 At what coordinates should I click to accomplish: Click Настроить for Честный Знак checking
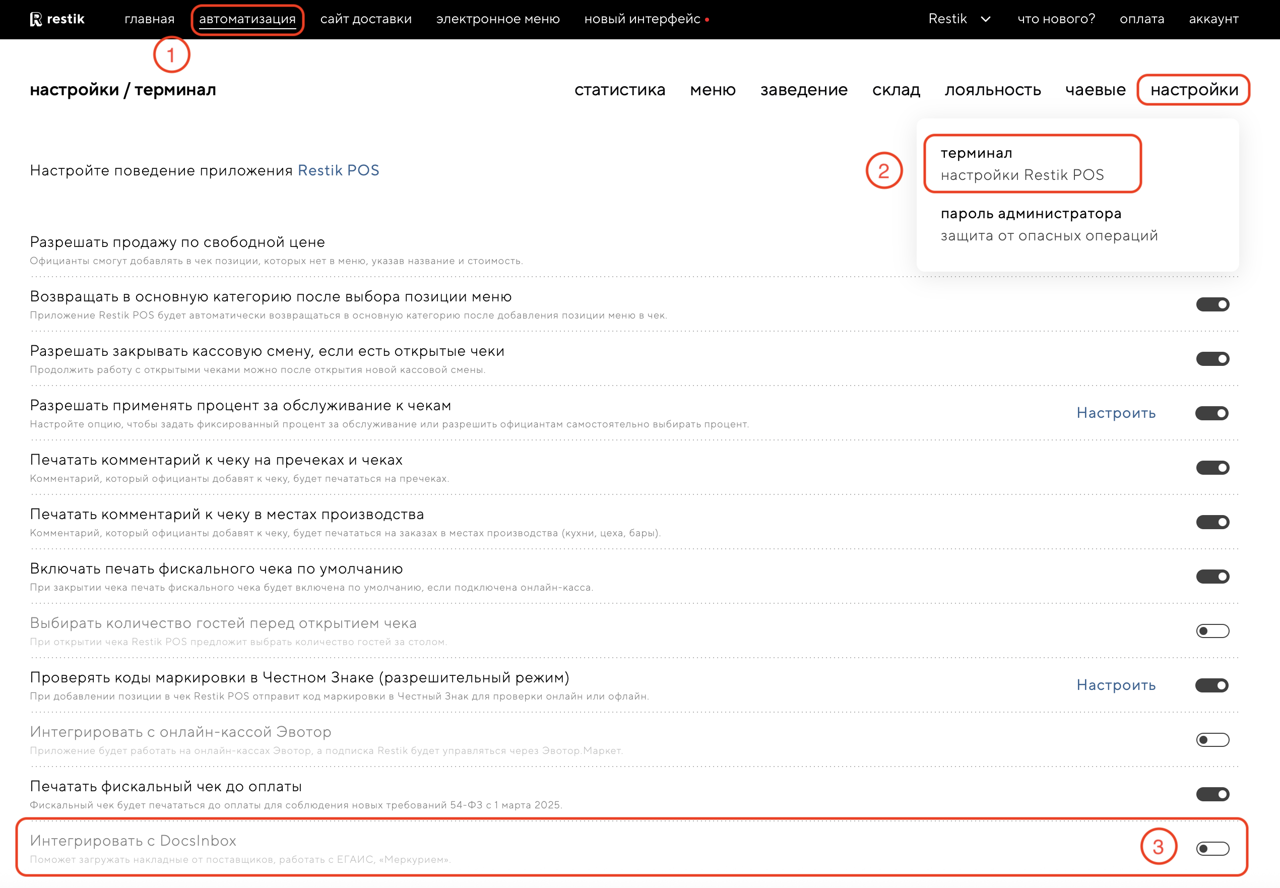1115,685
